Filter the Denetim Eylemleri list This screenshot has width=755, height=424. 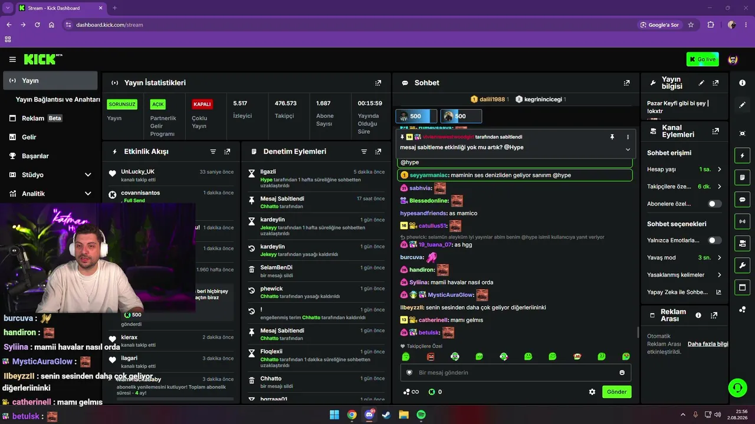(364, 151)
